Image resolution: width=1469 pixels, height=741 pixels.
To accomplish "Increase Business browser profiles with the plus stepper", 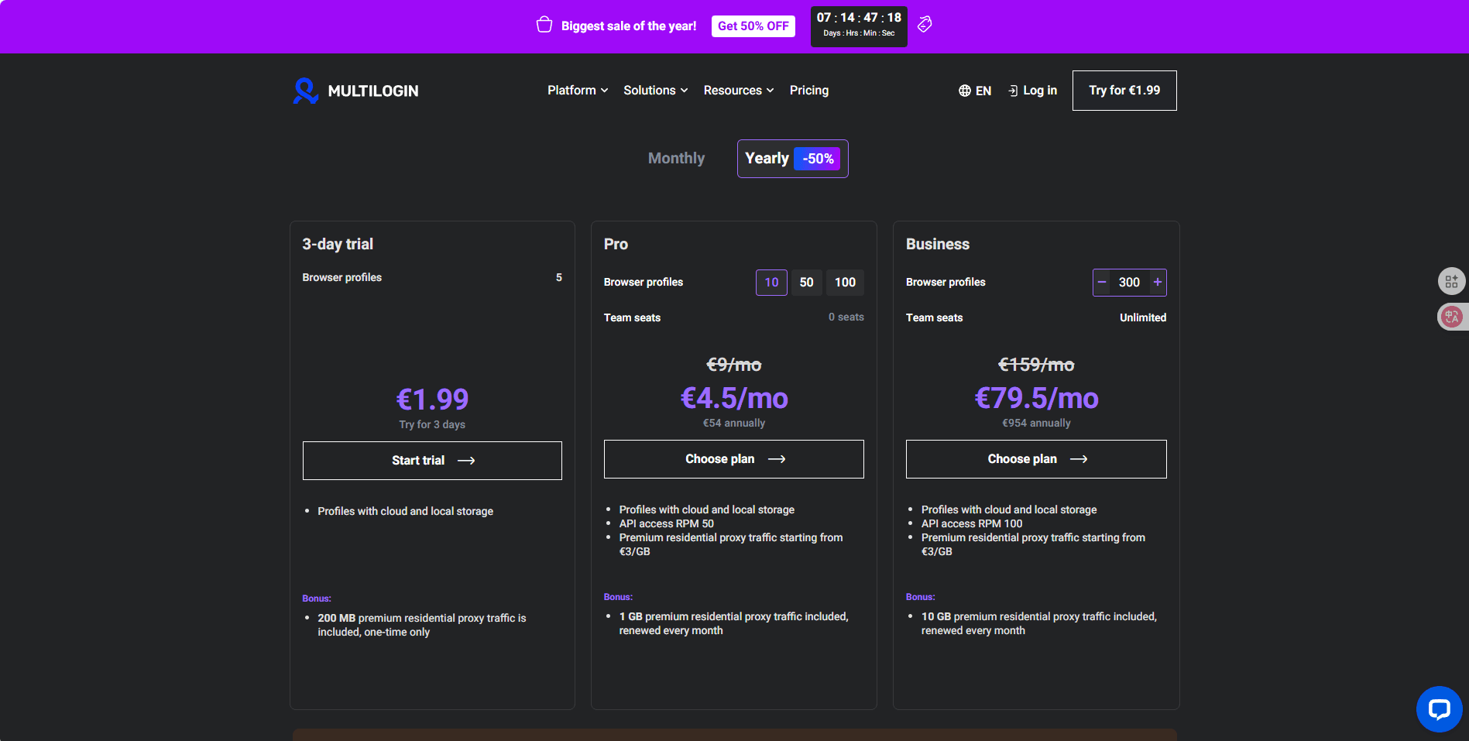I will (1157, 283).
